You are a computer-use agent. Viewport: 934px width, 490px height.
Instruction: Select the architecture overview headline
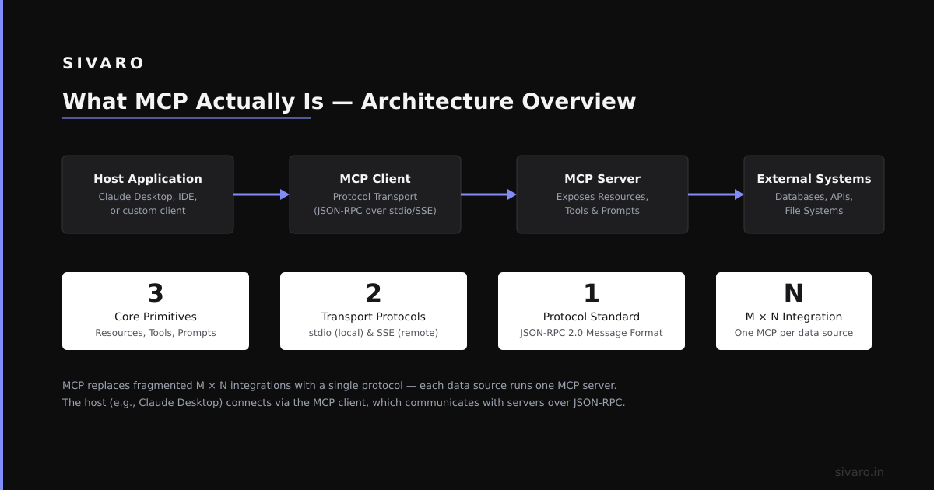(x=349, y=101)
